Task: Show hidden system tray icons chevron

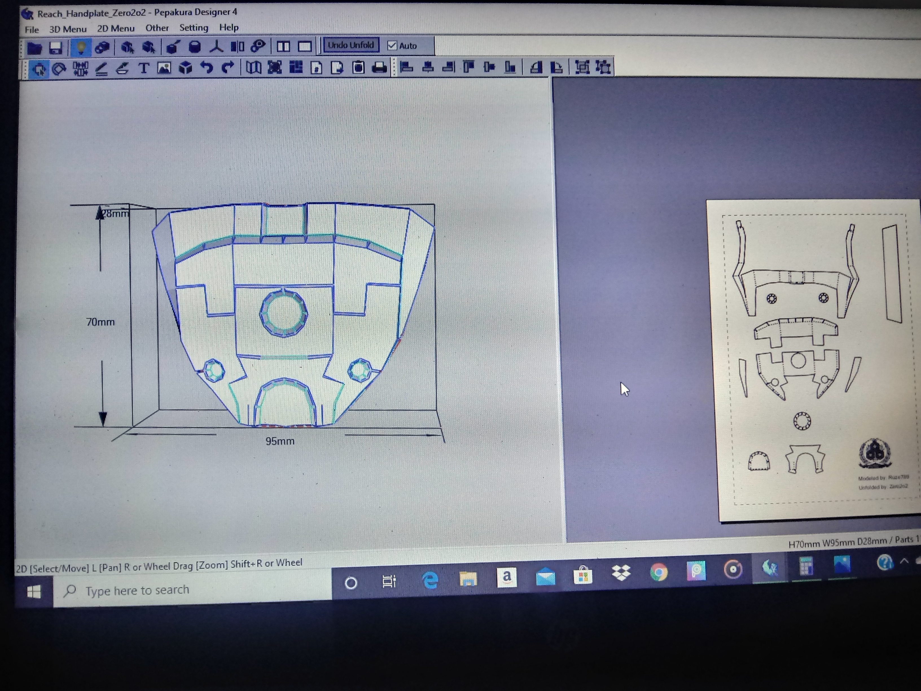Action: 904,561
